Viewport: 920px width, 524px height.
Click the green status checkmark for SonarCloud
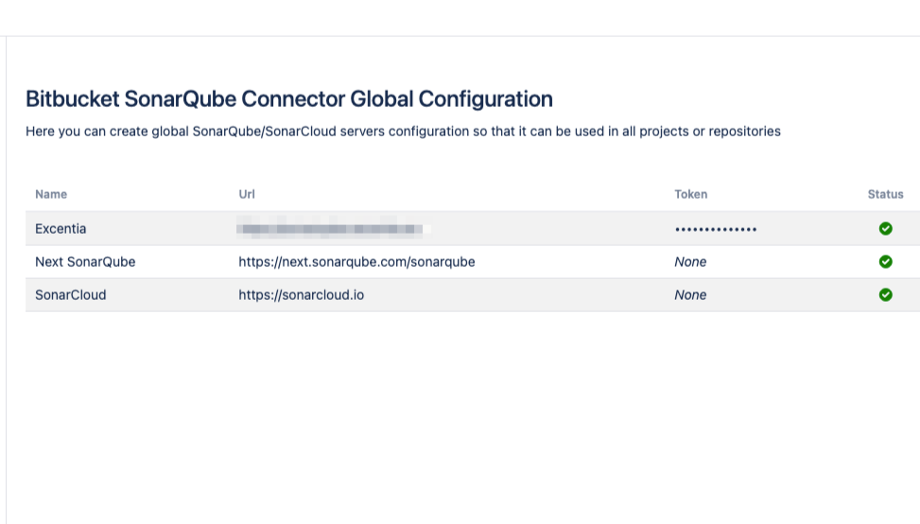pos(885,295)
